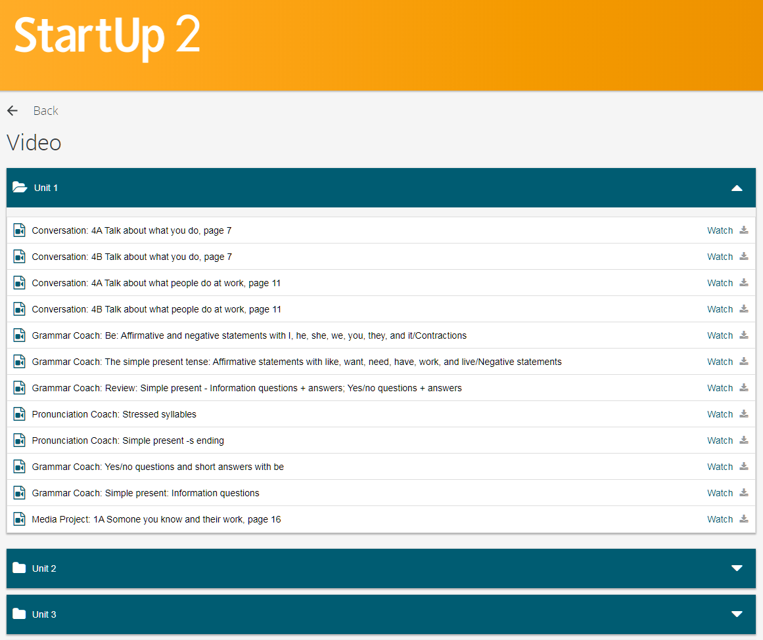Viewport: 763px width, 640px height.
Task: Watch Pronunciation Coach Simple present -s ending
Action: [720, 440]
